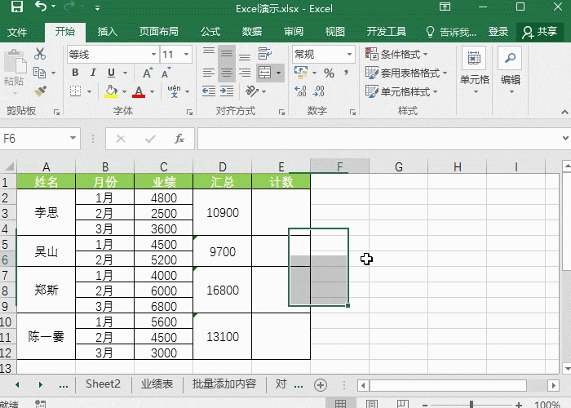The image size is (571, 408).
Task: Click the Format Painter brush icon
Action: pyautogui.click(x=40, y=91)
